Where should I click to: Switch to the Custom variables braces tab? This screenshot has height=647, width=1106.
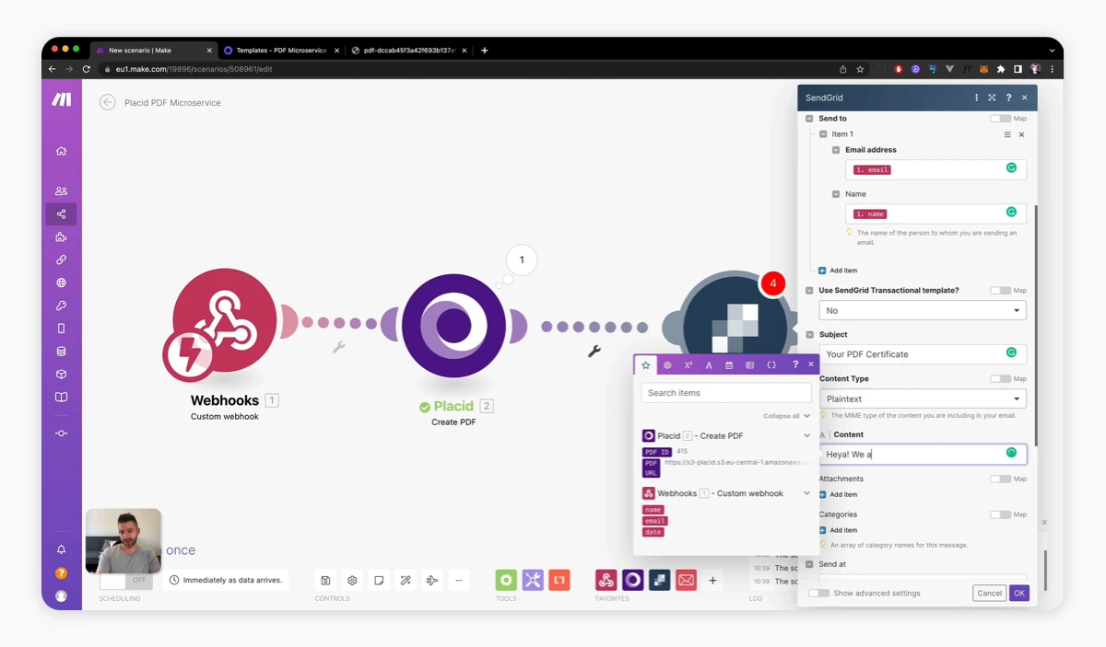(771, 365)
